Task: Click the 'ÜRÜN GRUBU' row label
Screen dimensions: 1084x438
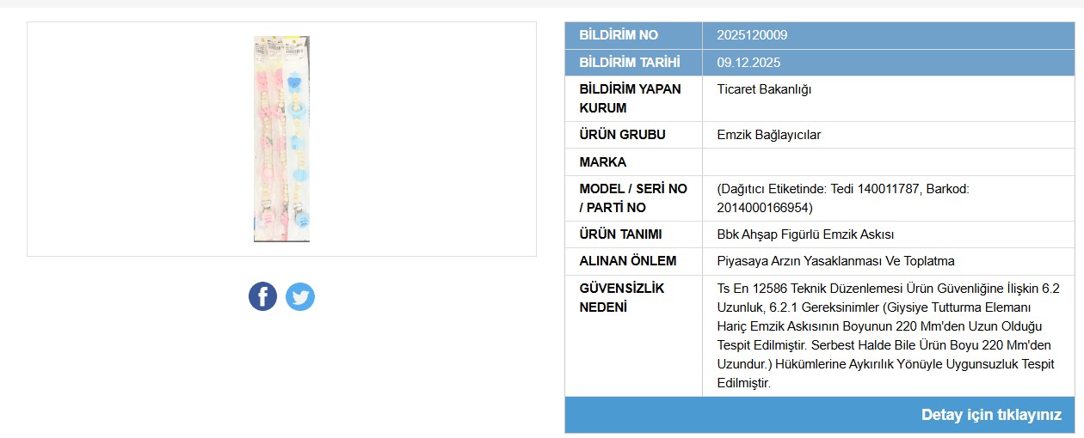Action: click(622, 135)
